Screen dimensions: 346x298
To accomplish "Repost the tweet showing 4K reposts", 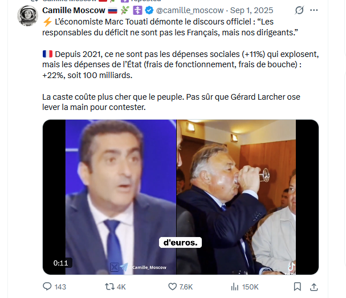I will pos(115,287).
